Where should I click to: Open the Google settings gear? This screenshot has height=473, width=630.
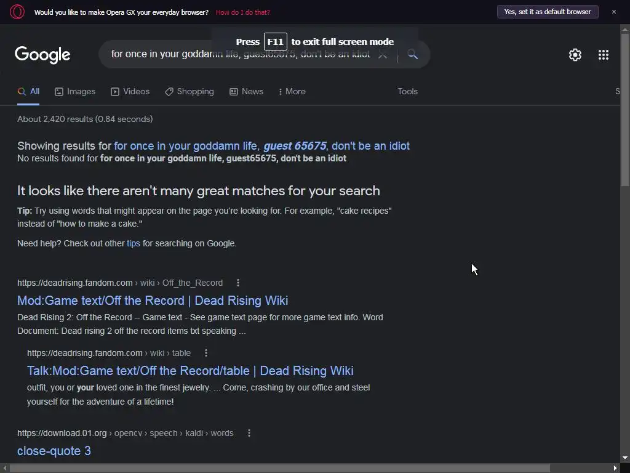tap(575, 55)
